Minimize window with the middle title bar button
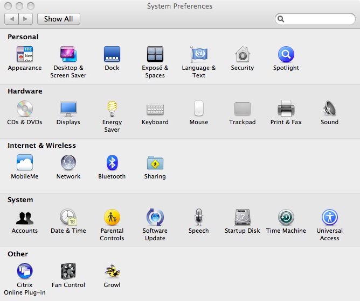The height and width of the screenshot is (301, 360). [19, 6]
